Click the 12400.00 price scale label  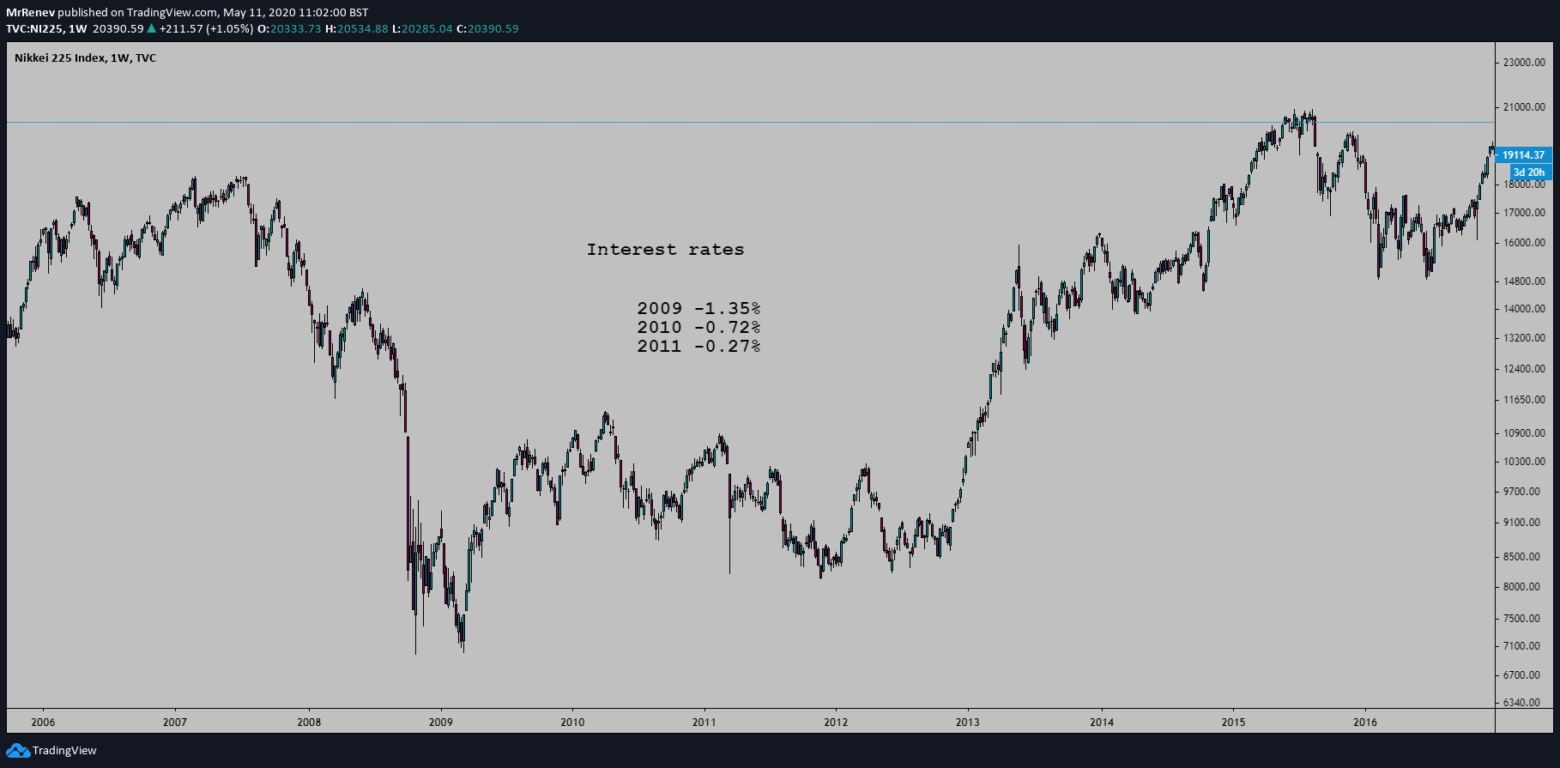(1524, 369)
